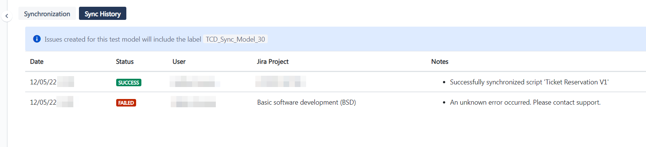This screenshot has height=147, width=646.
Task: Click the blurred user in the failed row
Action: click(x=193, y=102)
